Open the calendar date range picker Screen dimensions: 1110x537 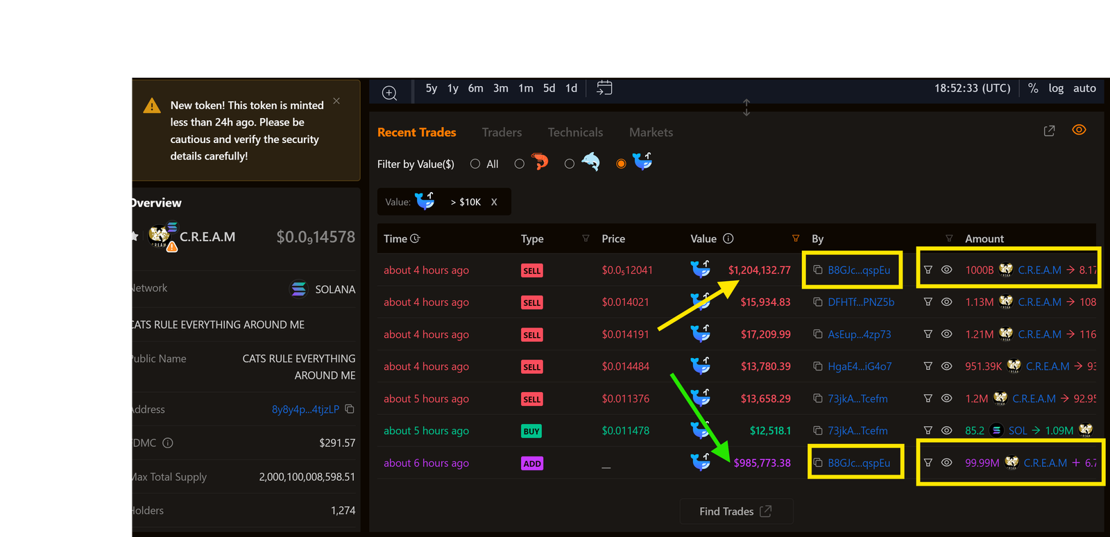(604, 88)
